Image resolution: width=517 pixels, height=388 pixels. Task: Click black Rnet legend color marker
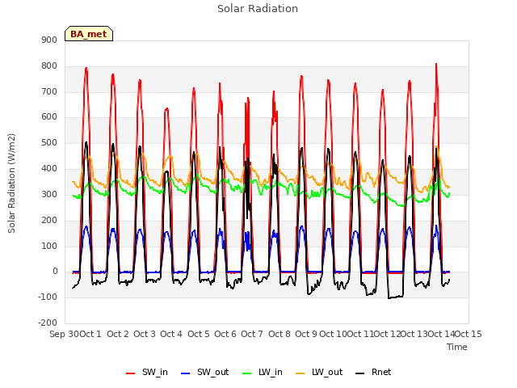(x=360, y=373)
